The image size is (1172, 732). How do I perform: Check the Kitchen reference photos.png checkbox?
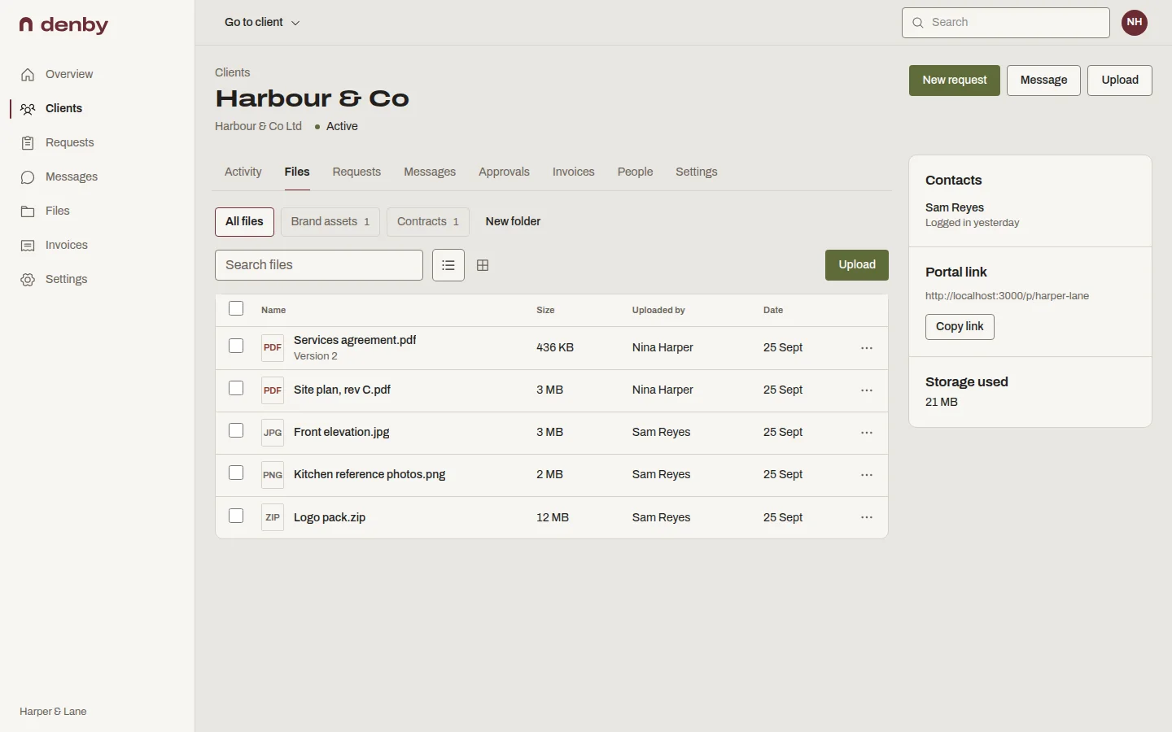click(x=236, y=473)
